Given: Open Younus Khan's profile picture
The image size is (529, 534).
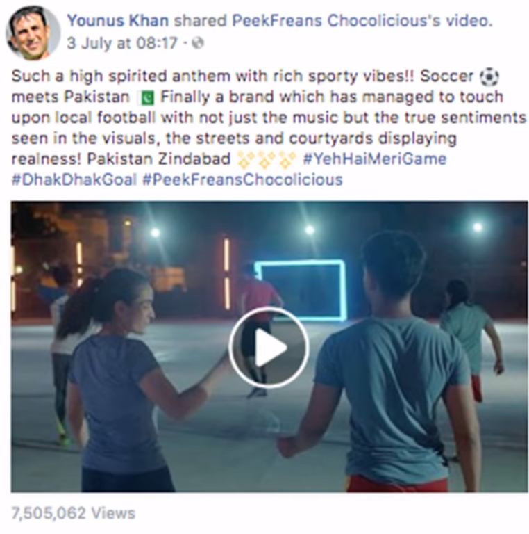Looking at the screenshot, I should coord(33,33).
